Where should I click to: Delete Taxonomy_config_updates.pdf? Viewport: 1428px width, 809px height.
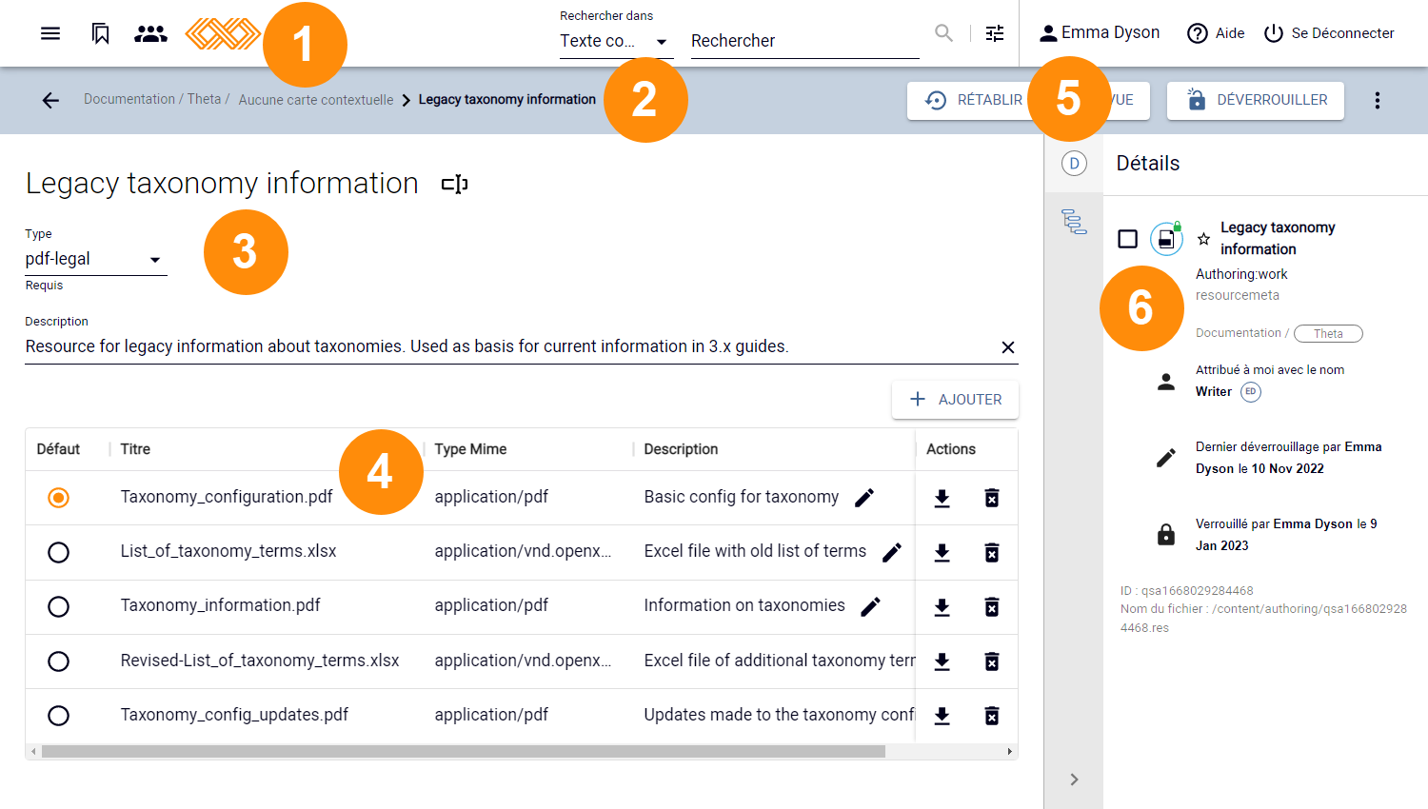(991, 715)
